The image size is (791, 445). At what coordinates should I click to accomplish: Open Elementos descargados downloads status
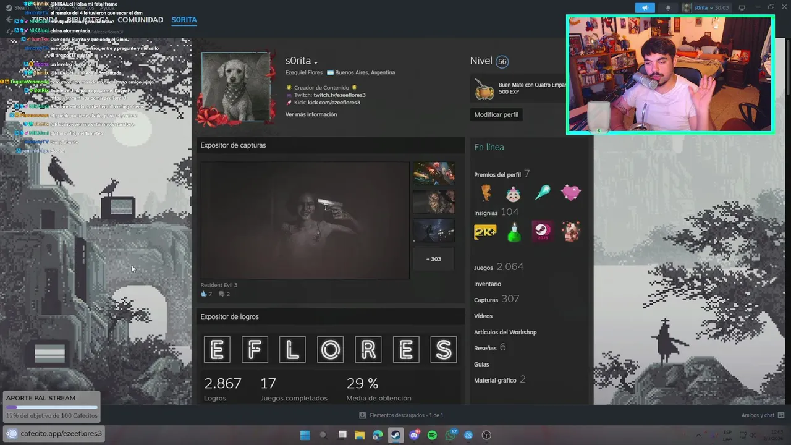click(x=401, y=415)
